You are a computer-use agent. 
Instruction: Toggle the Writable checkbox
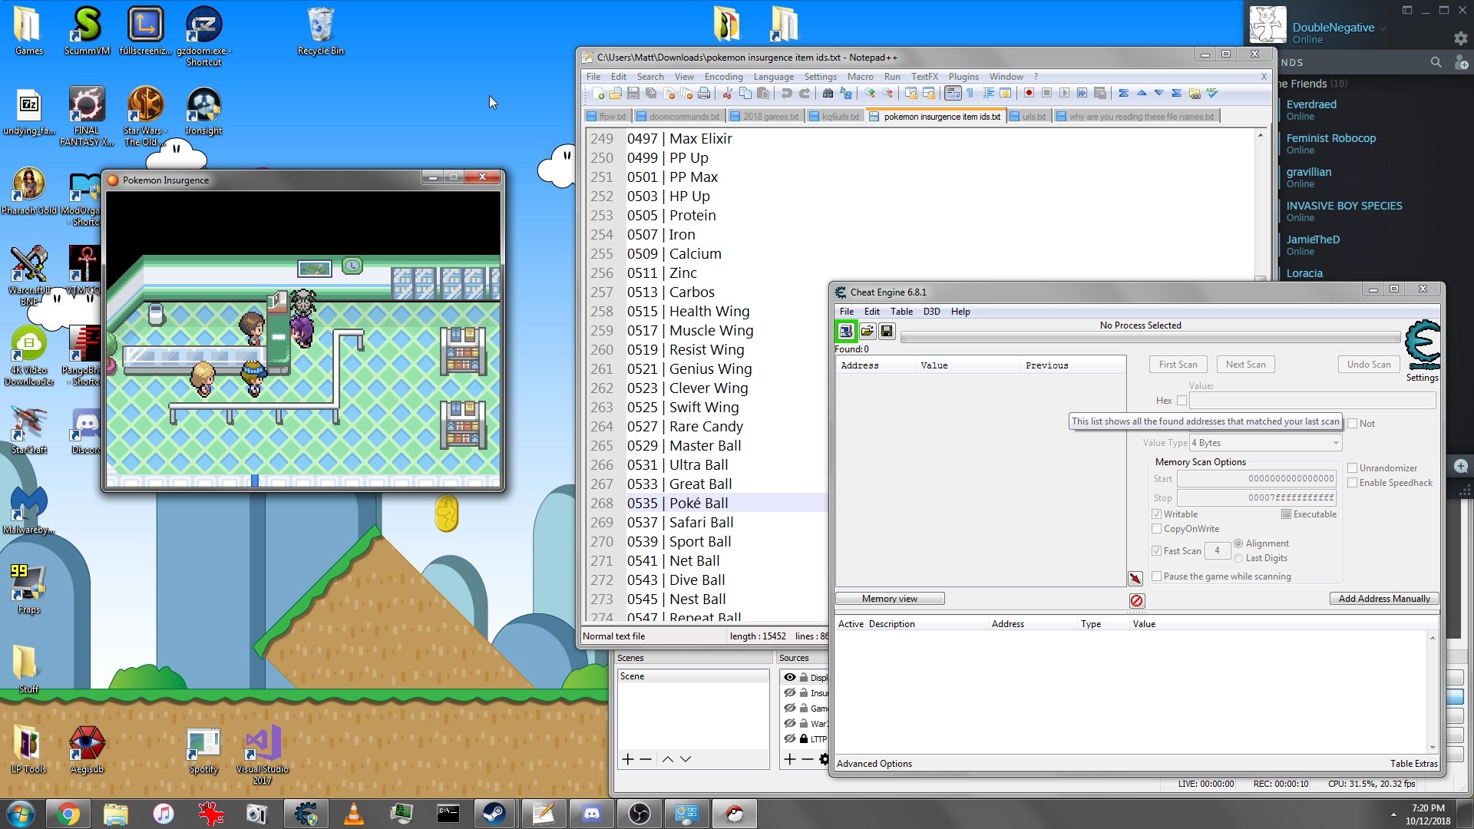pos(1156,514)
